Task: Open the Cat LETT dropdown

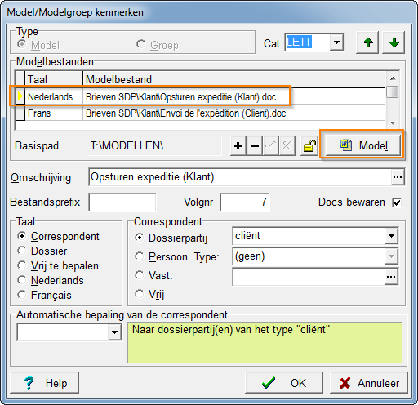Action: pos(336,42)
